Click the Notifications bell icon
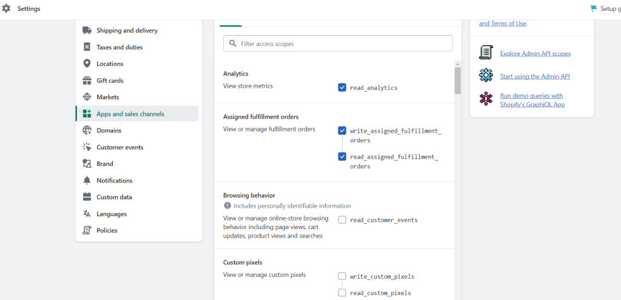Viewport: 621px width, 300px height. (87, 181)
